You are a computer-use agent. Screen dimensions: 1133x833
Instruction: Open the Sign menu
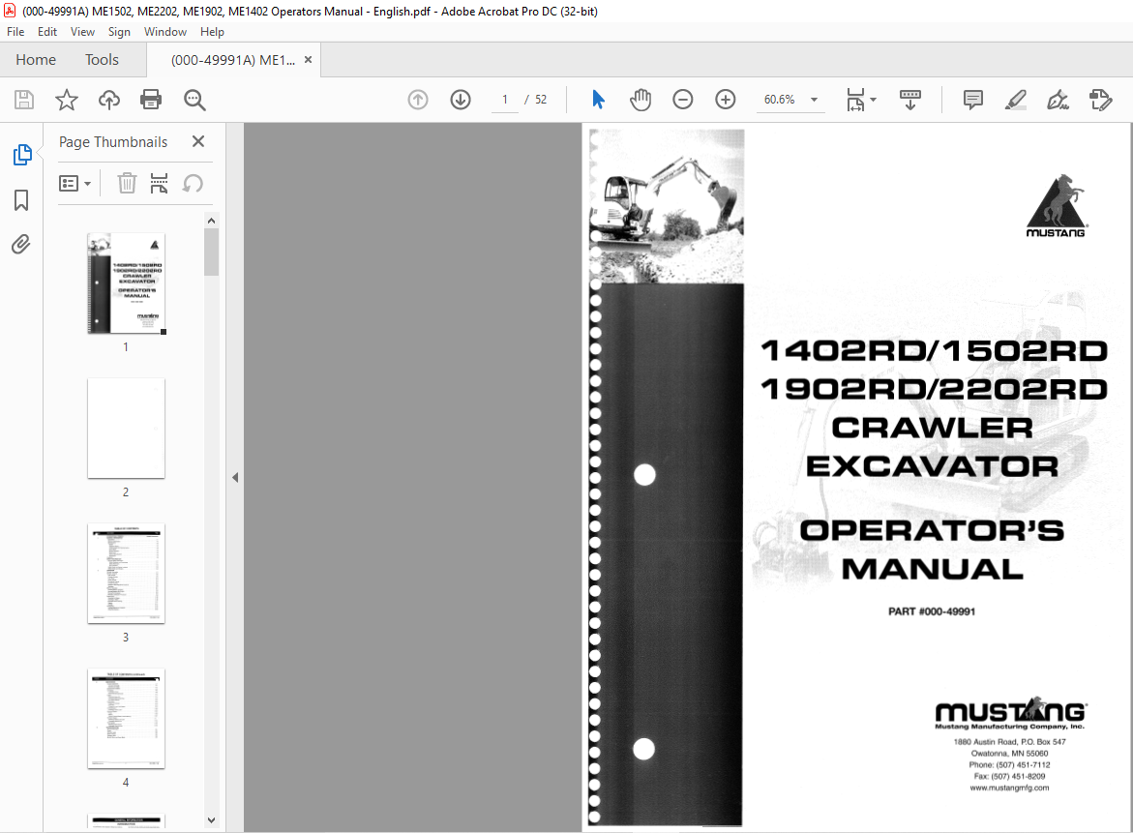pos(119,32)
